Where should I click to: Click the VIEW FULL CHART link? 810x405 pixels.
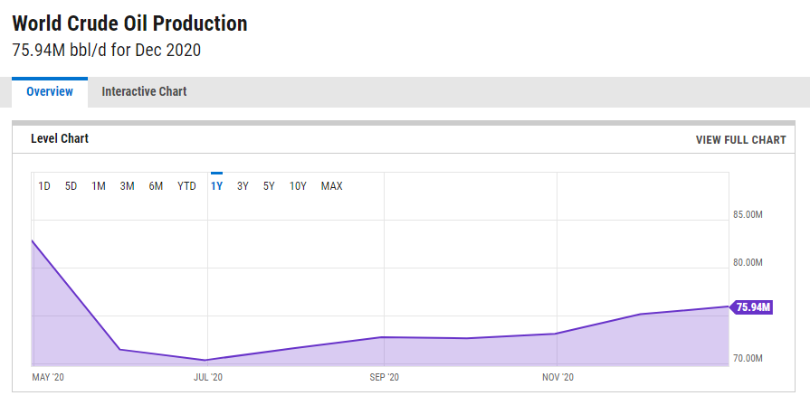[740, 140]
